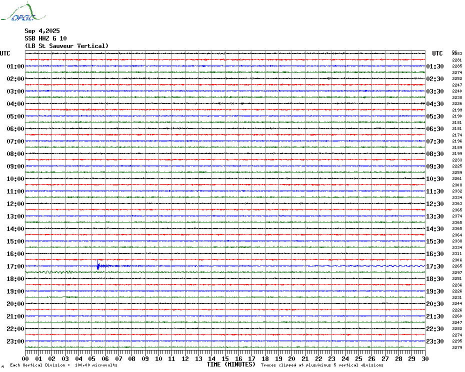This screenshot has height=372, width=465.
Task: Click minute label 25 on the bottom axis
Action: pos(358,359)
